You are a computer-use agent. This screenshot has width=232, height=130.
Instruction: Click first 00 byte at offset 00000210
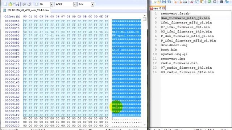click(x=25, y=122)
